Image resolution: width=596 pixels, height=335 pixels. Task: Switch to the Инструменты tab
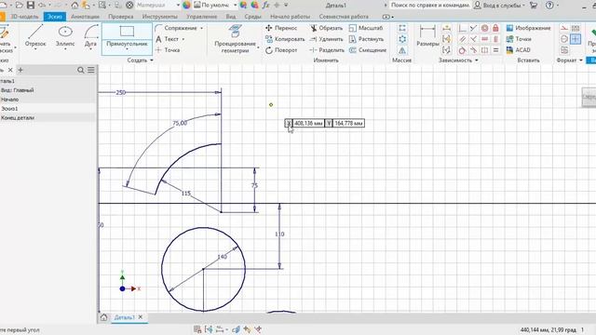[159, 17]
